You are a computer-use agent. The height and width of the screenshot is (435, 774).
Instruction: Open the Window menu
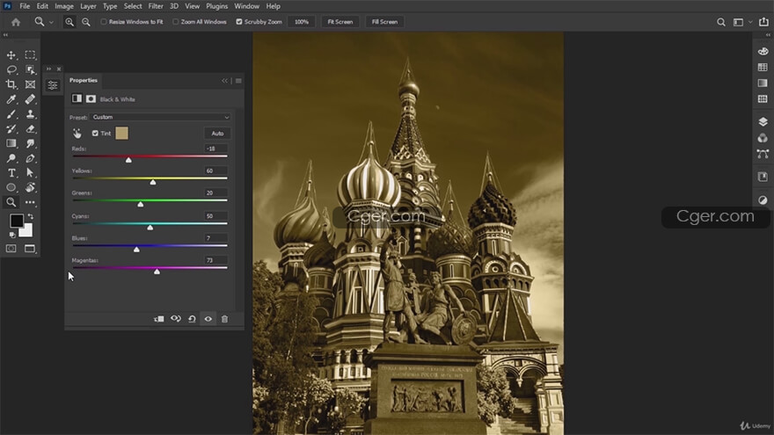tap(246, 6)
